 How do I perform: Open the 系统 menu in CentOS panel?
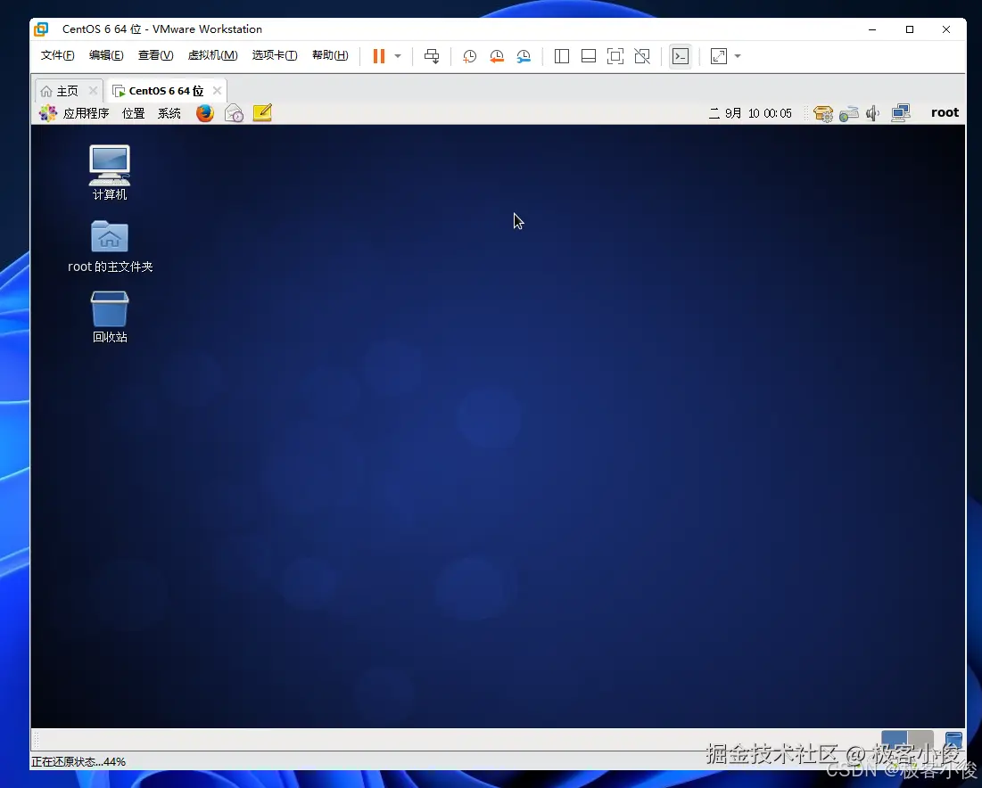(x=169, y=113)
